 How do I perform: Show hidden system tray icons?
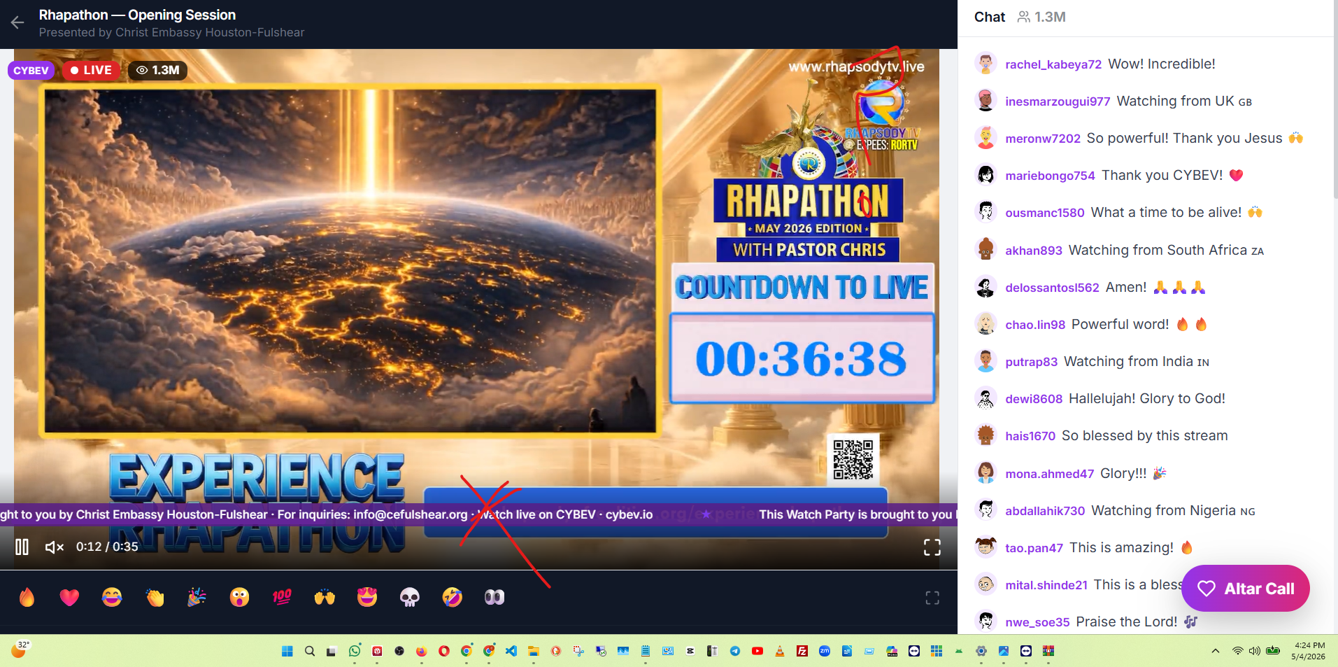[1216, 651]
